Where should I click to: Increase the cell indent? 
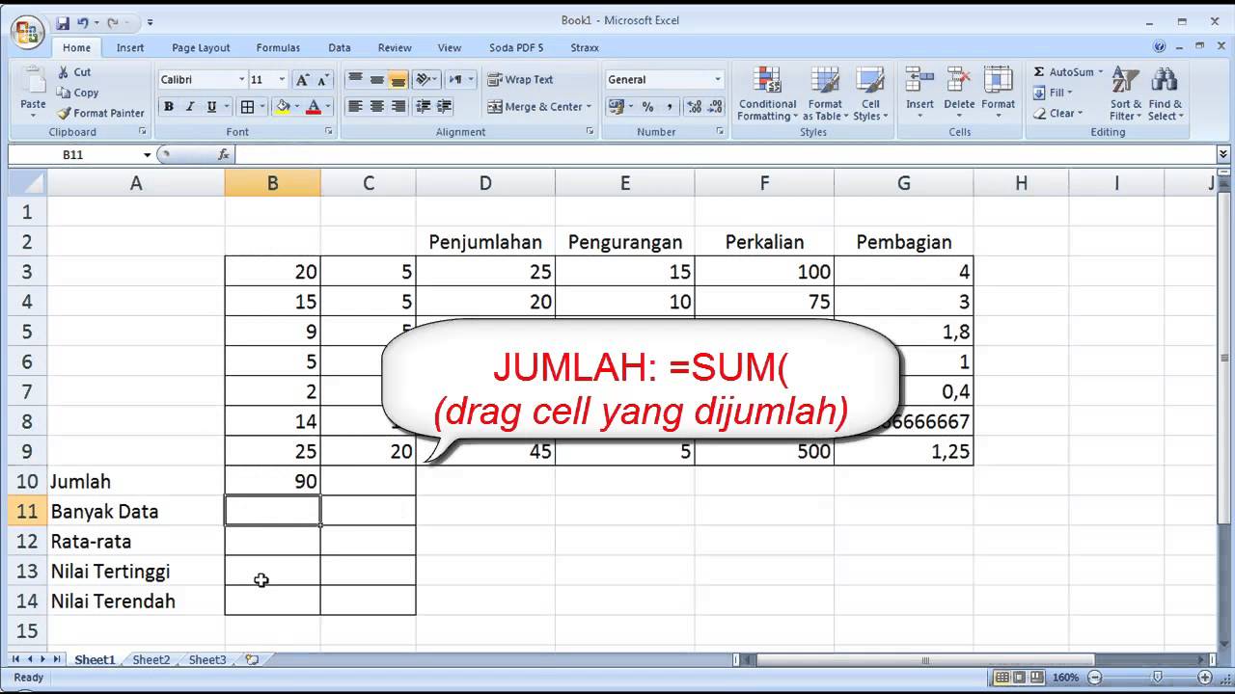click(445, 107)
